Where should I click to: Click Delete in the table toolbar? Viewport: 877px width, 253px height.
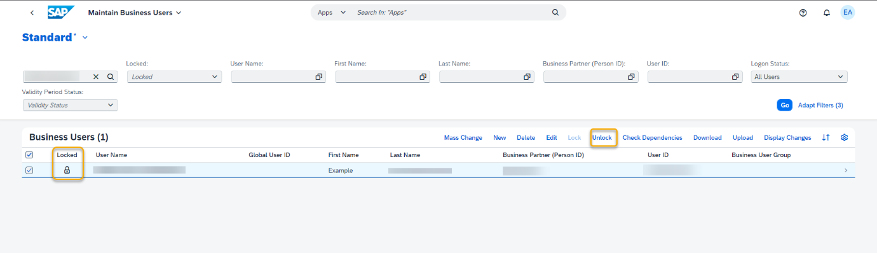(x=526, y=137)
